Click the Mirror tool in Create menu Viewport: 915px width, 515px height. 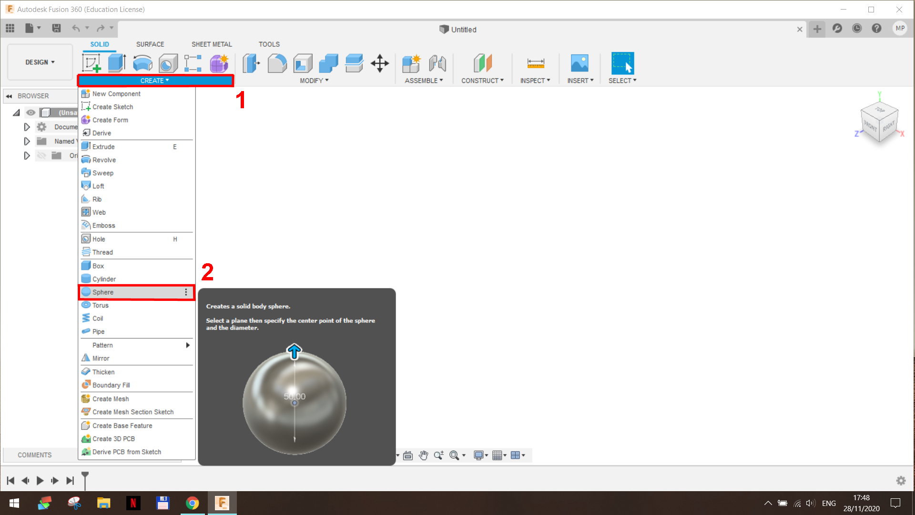coord(101,358)
